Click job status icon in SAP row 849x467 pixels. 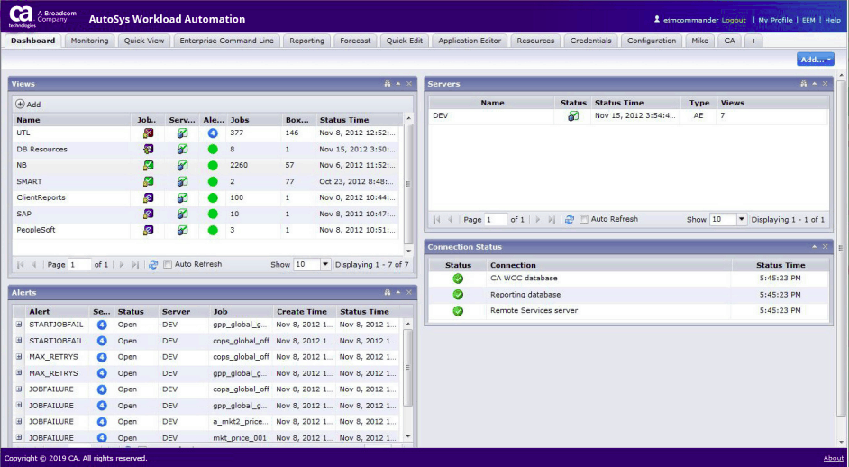tap(148, 214)
